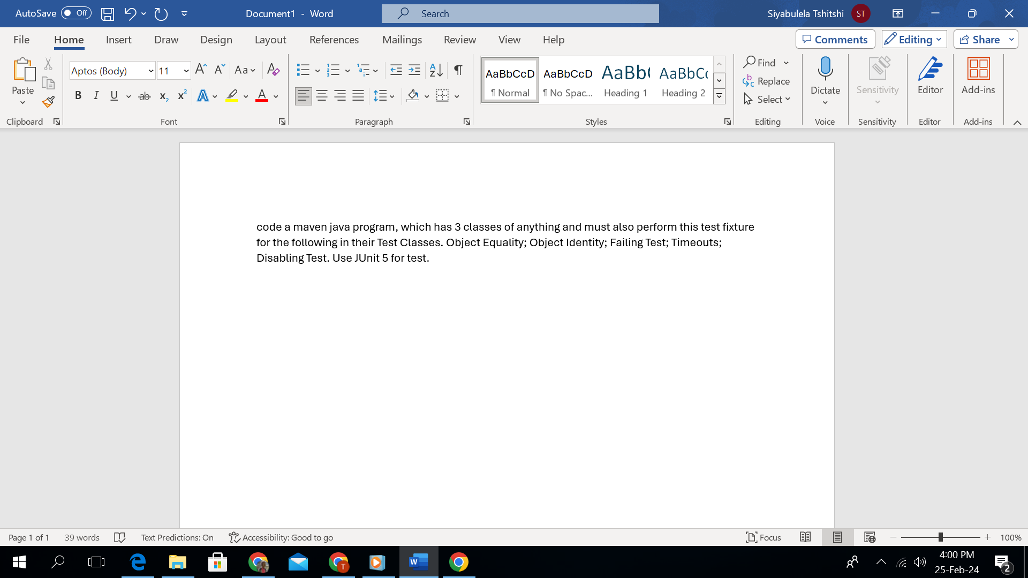Screen dimensions: 1028x578
Task: Click the spelling proofing icon in status bar
Action: 120,537
